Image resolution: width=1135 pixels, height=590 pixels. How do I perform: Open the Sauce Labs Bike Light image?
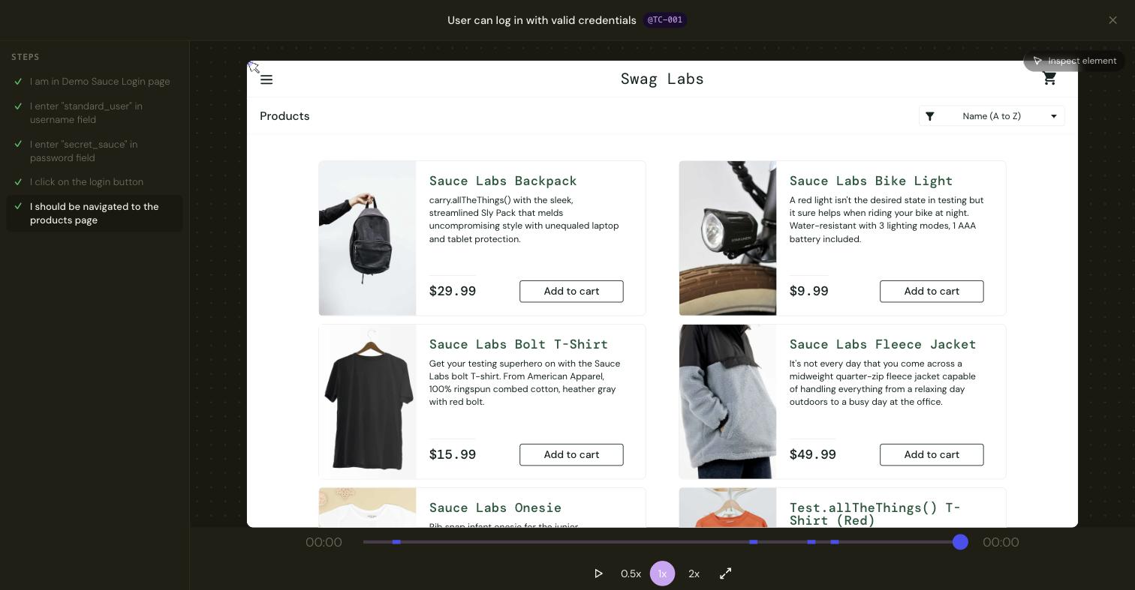click(727, 238)
